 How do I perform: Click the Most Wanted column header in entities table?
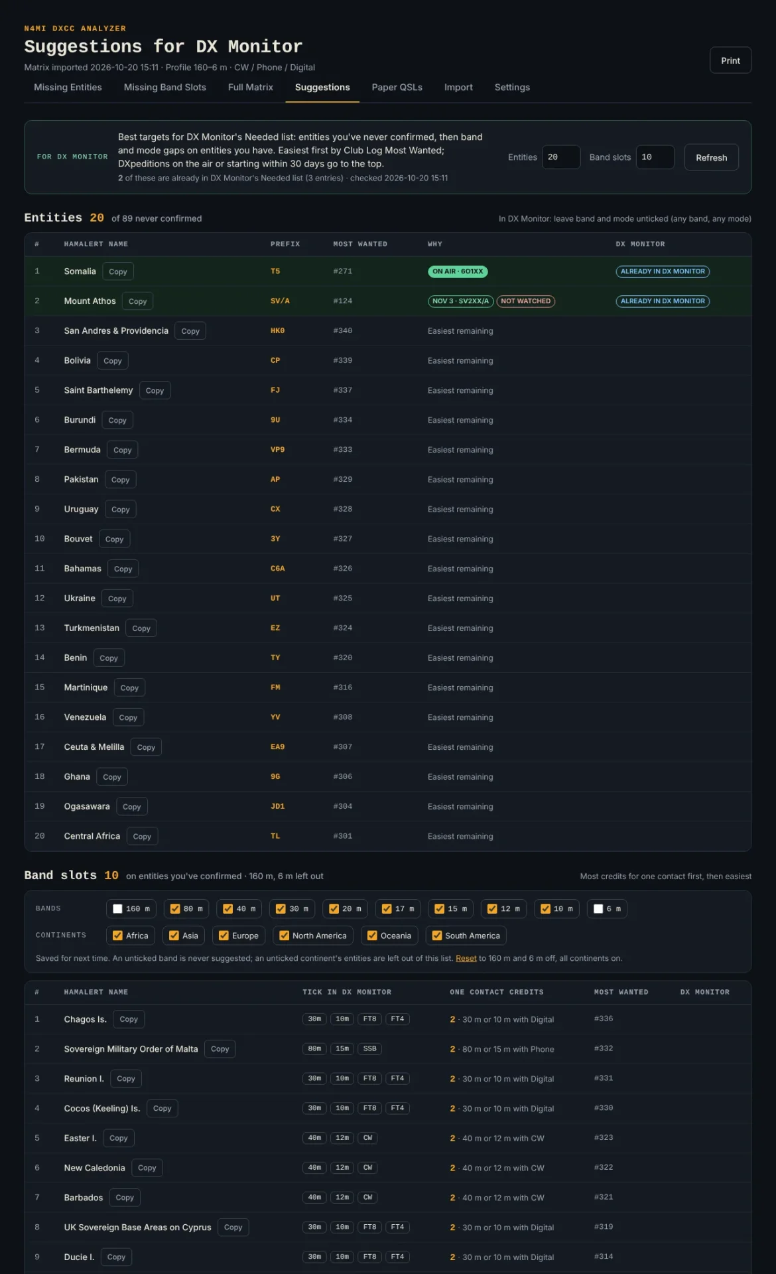[x=360, y=244]
